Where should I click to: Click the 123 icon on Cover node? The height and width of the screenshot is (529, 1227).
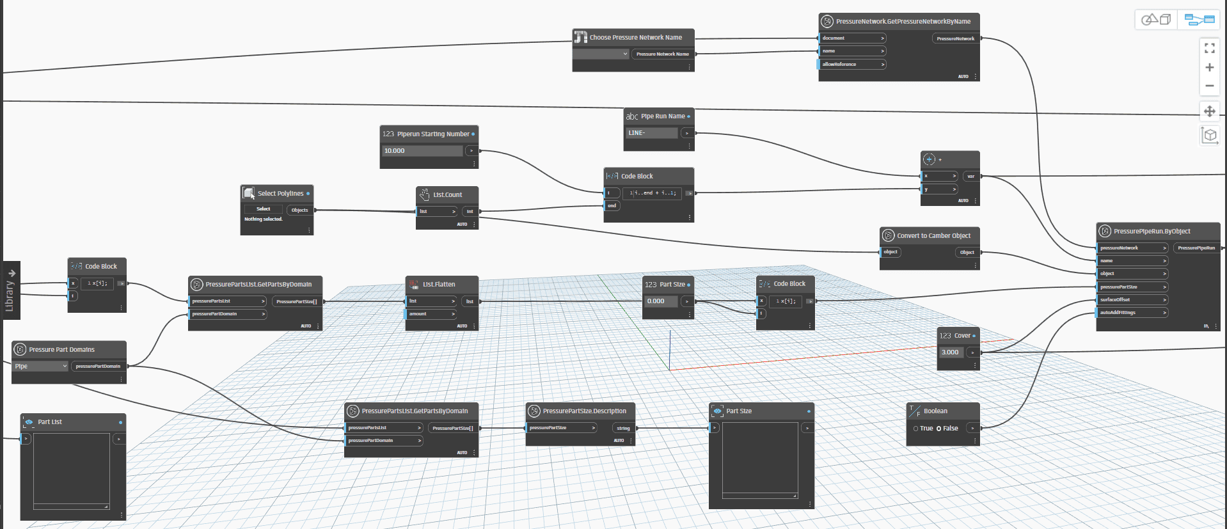(x=946, y=336)
